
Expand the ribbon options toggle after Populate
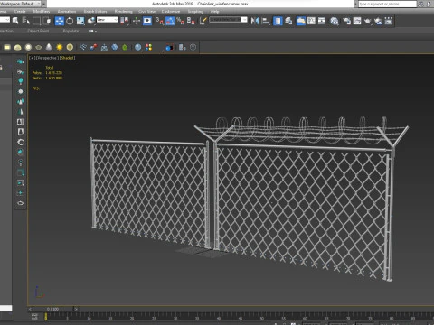pyautogui.click(x=92, y=31)
